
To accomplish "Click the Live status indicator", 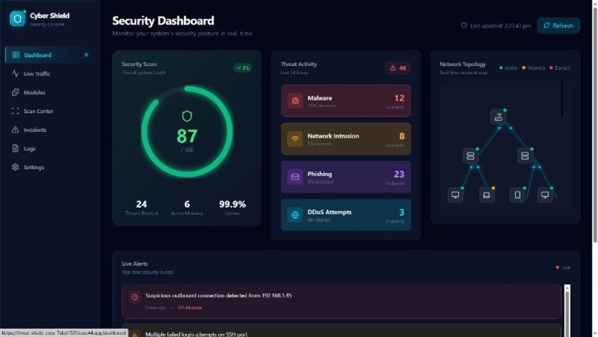I will (x=563, y=267).
